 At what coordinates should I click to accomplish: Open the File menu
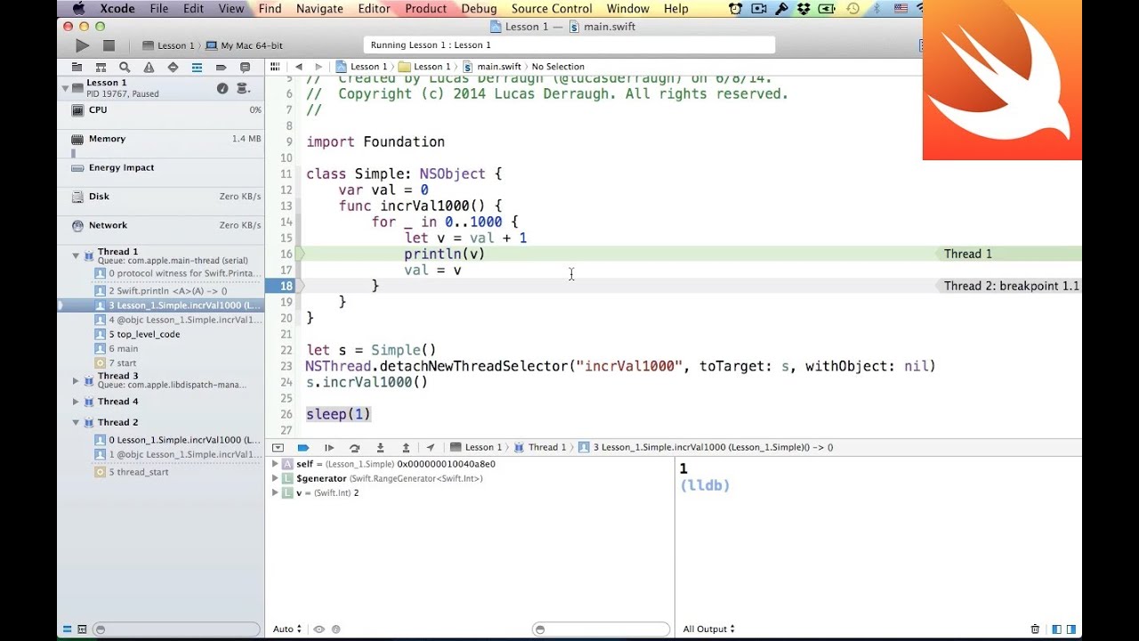[x=159, y=9]
